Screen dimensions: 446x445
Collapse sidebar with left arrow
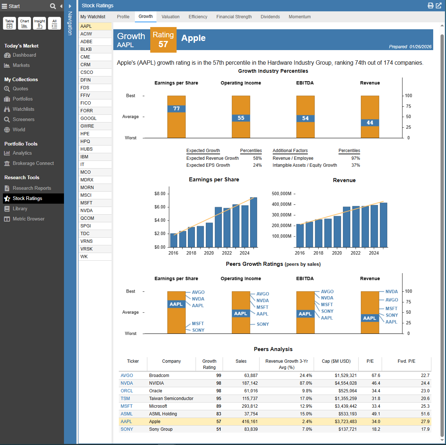click(61, 6)
